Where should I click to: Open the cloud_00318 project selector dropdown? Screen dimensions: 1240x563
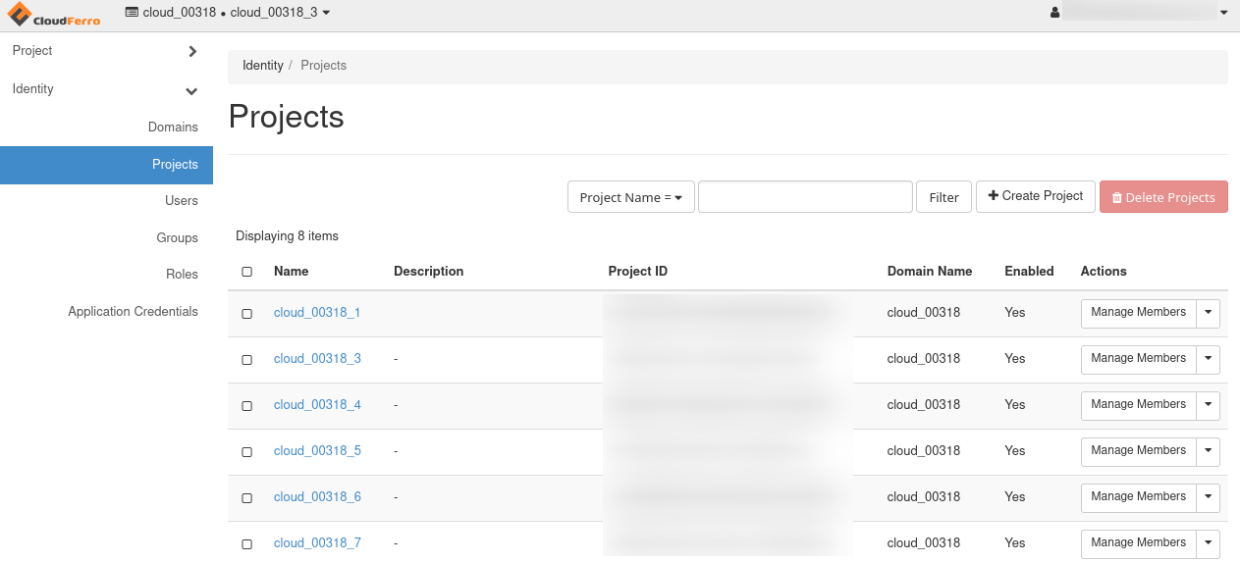(228, 12)
